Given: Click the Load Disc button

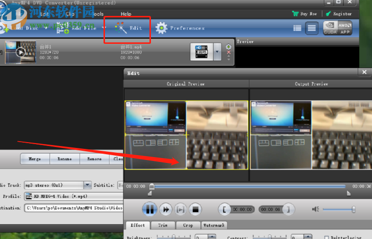Looking at the screenshot, I should coord(20,28).
